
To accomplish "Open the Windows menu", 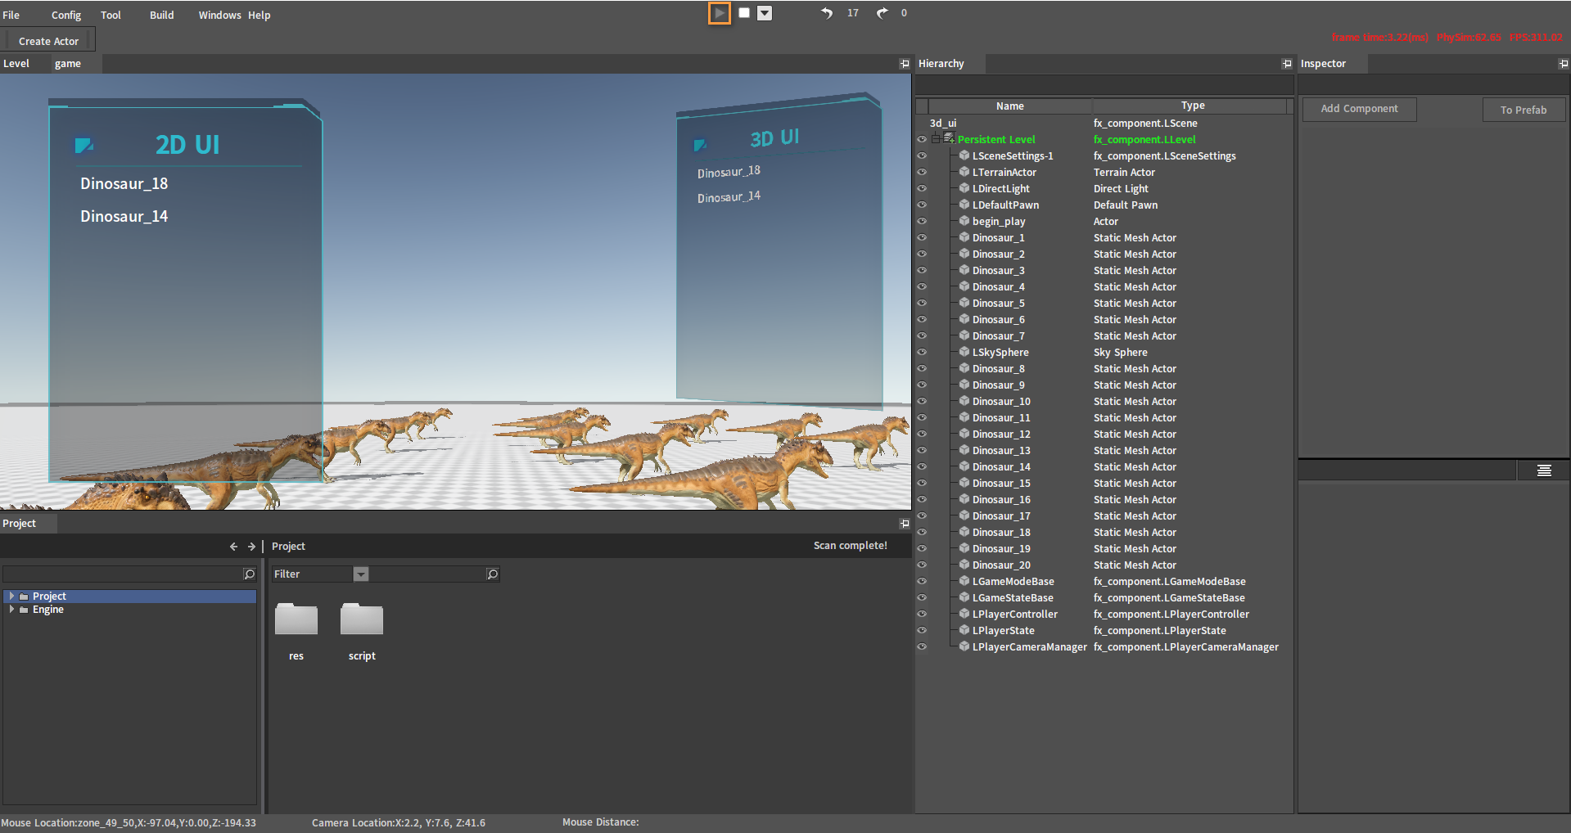I will pos(219,15).
